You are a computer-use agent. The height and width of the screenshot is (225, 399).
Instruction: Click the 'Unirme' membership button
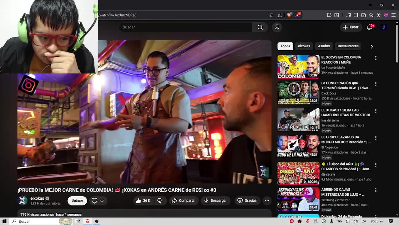tap(77, 201)
